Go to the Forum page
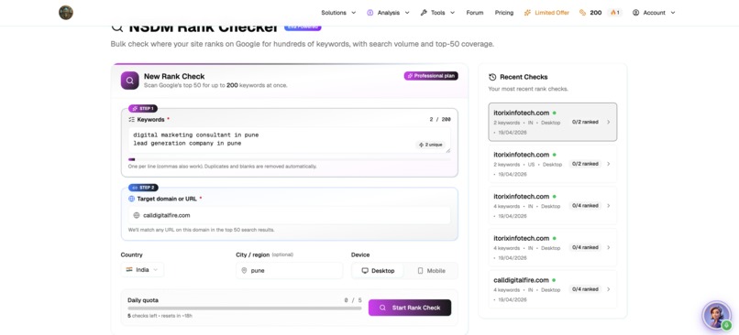739x335 pixels. 475,13
